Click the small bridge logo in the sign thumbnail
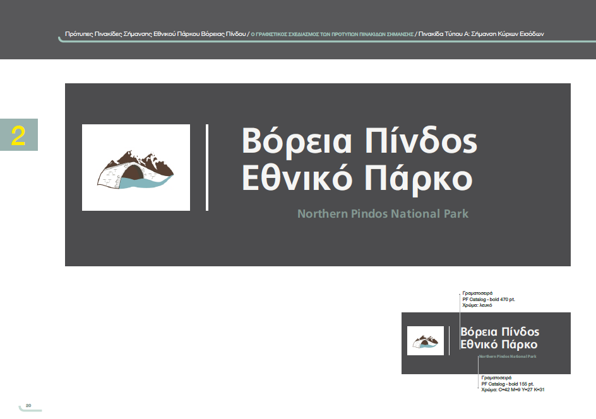The height and width of the screenshot is (419, 596). coord(426,341)
